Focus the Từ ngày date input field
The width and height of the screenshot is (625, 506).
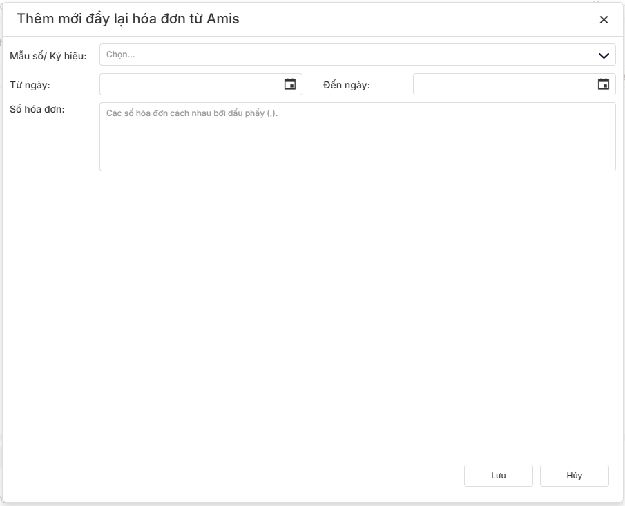(190, 84)
